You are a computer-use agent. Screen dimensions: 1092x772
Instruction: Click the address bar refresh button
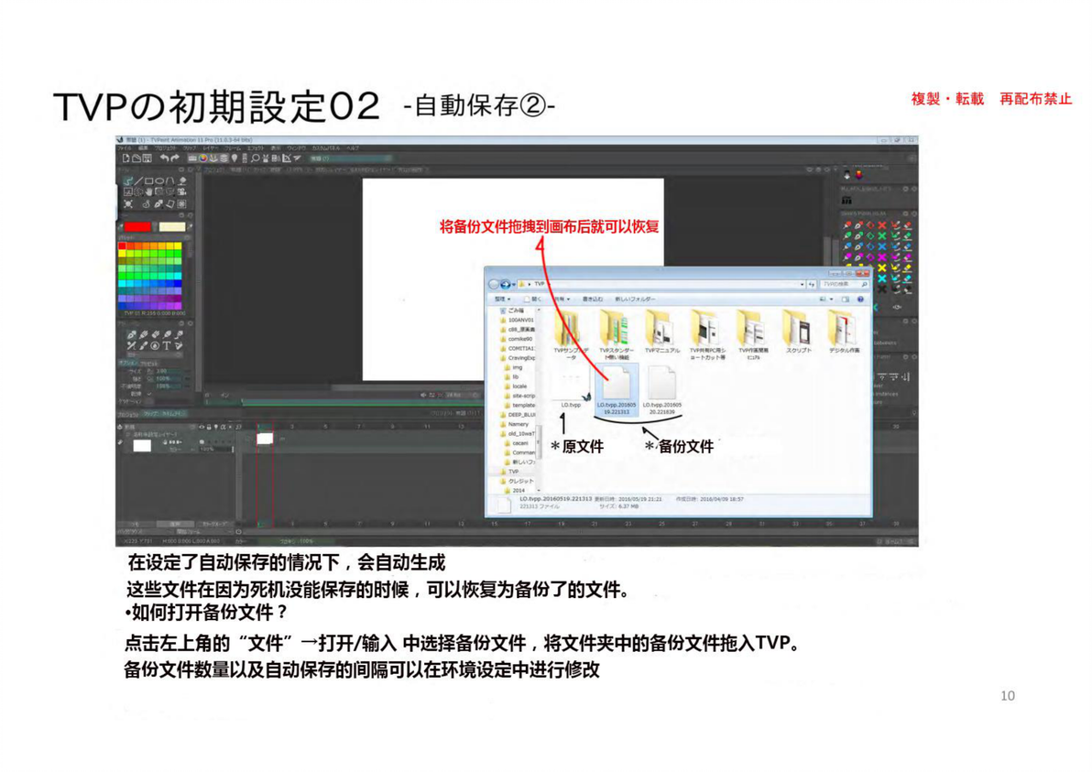point(812,284)
